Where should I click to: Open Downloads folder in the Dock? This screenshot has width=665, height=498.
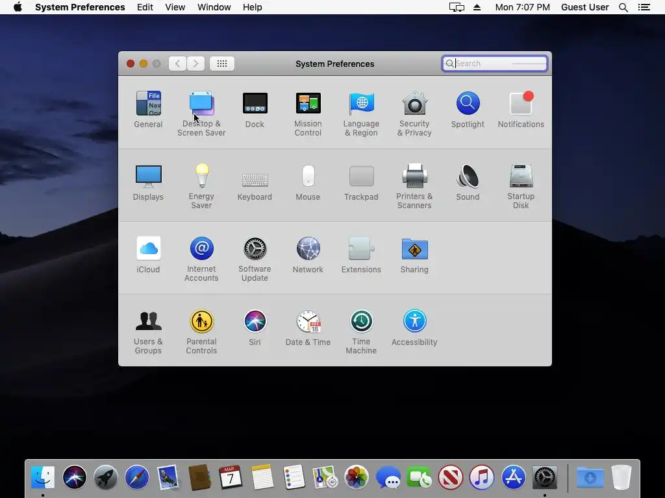[x=590, y=477]
